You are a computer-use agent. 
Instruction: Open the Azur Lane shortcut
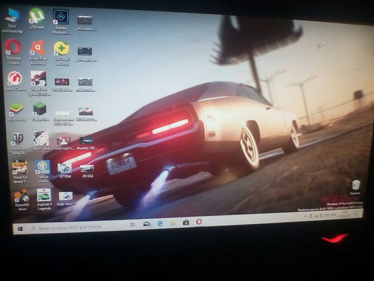click(41, 141)
